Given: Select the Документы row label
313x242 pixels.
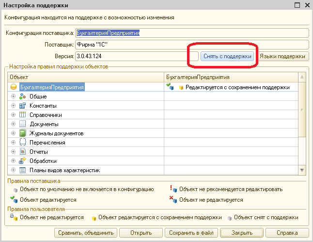Looking at the screenshot, I should click(x=44, y=124).
